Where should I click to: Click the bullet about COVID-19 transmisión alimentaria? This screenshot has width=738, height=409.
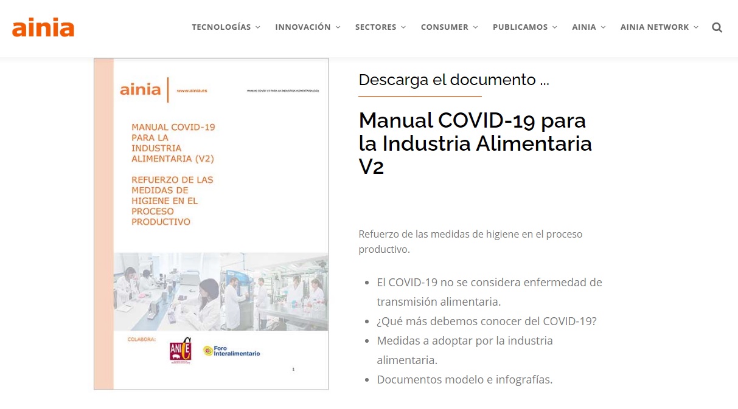click(x=489, y=292)
